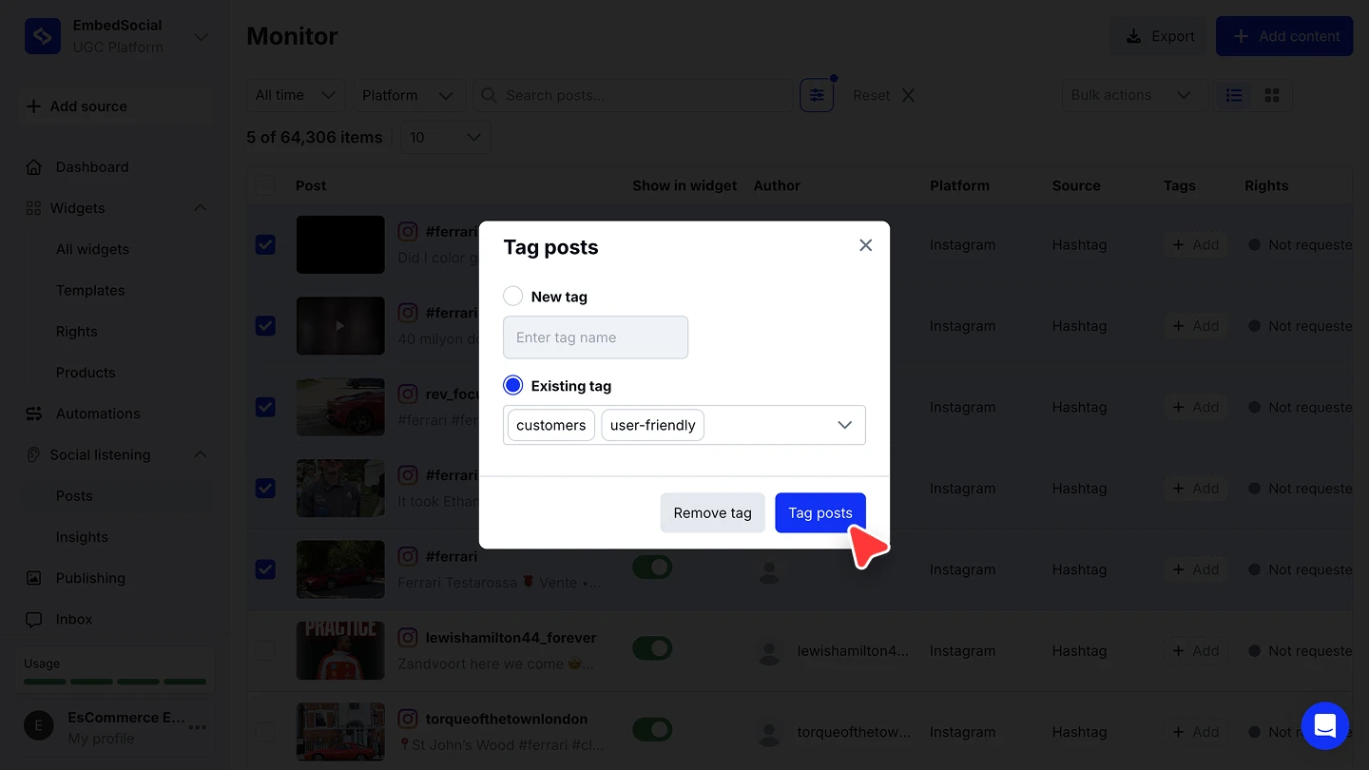Click the Enter tag name field

point(595,337)
